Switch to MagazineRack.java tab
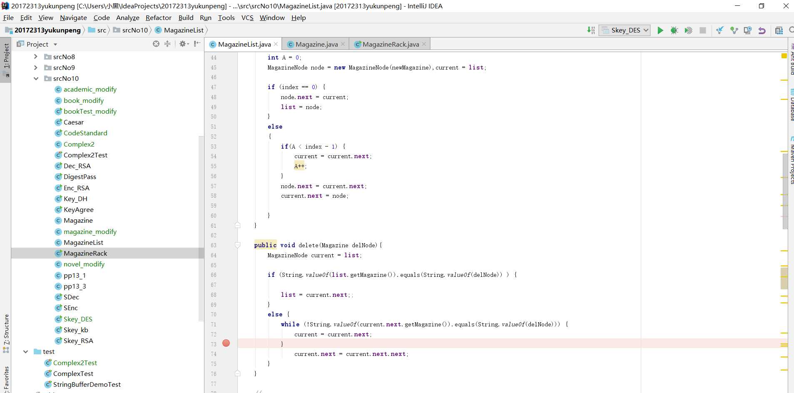Screen dimensions: 794x393 [x=391, y=44]
